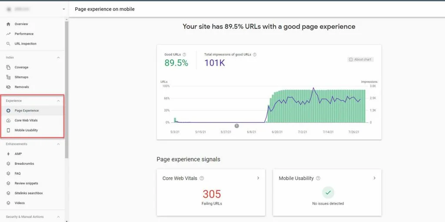Click help icon next to Good URLs
Viewport: 445px width, 222px height.
(x=184, y=54)
